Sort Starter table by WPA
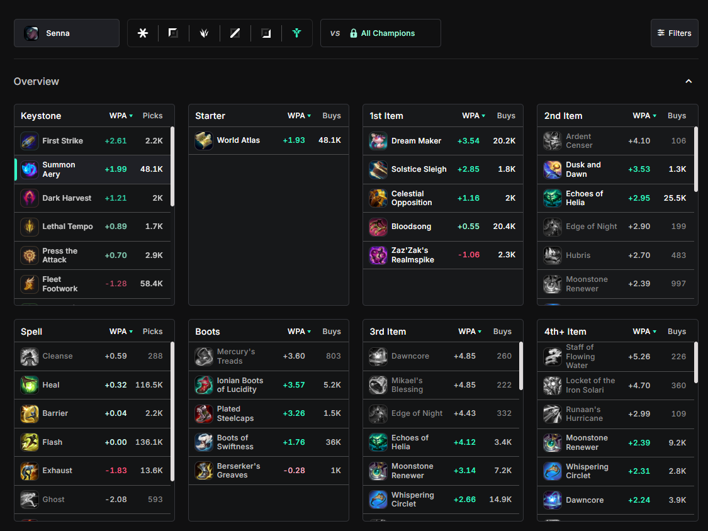Viewport: 708px width, 531px height. point(300,116)
